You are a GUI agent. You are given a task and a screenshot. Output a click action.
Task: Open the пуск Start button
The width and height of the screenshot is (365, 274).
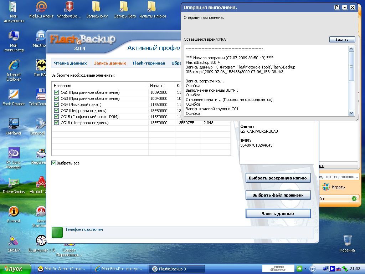15,269
